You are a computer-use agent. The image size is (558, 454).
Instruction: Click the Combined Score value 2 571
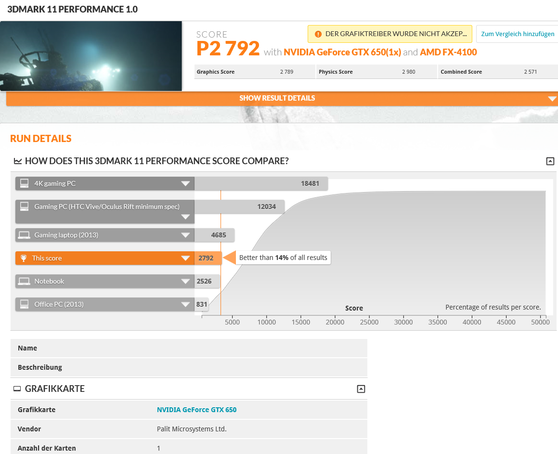[530, 72]
